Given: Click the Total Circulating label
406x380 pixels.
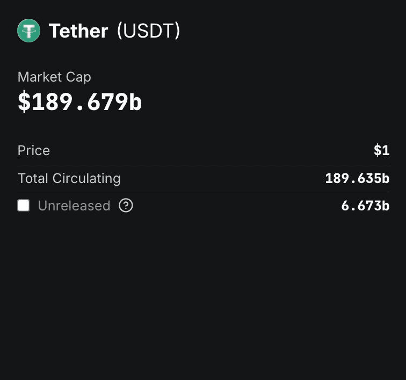Looking at the screenshot, I should coord(69,178).
